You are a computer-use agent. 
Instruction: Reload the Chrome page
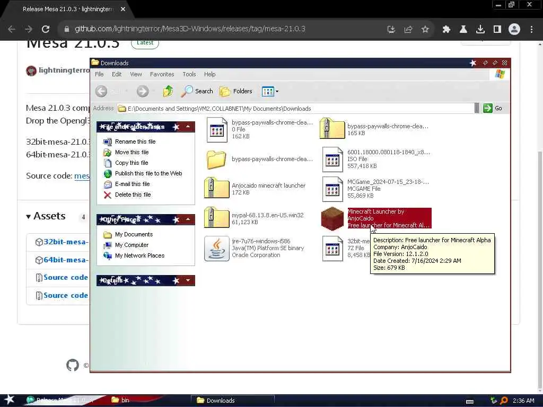point(46,29)
